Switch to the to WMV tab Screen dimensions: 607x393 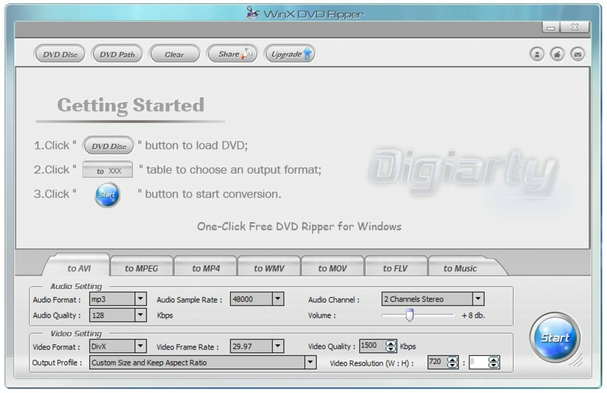pos(269,268)
